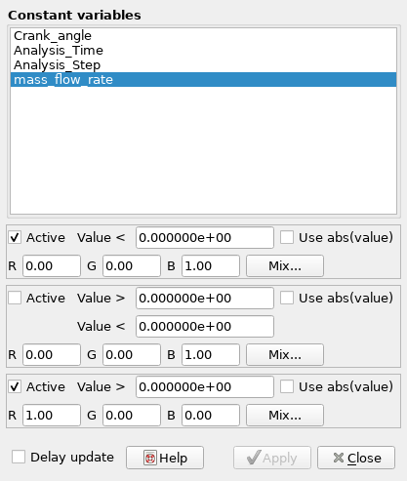Uncheck Active in the first Value < section
Viewport: 407px width, 481px height.
15,237
